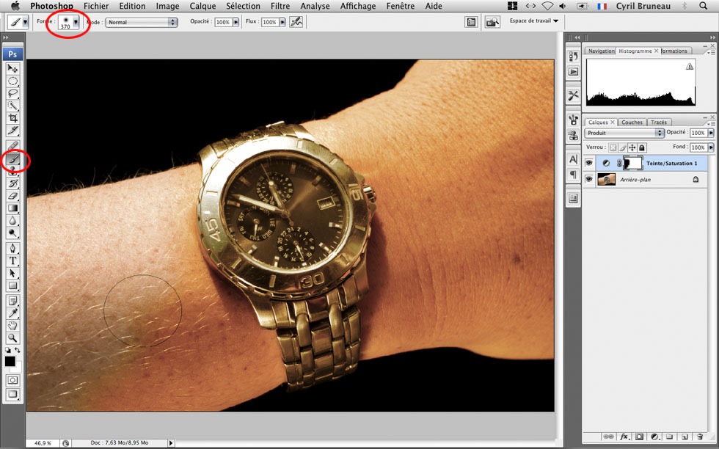Select the Zoom tool

tap(13, 338)
